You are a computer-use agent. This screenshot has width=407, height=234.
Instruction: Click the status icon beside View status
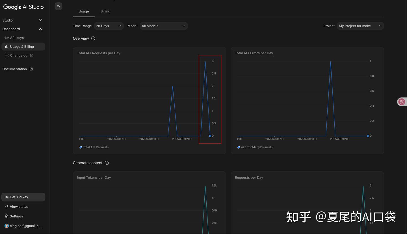pyautogui.click(x=7, y=207)
